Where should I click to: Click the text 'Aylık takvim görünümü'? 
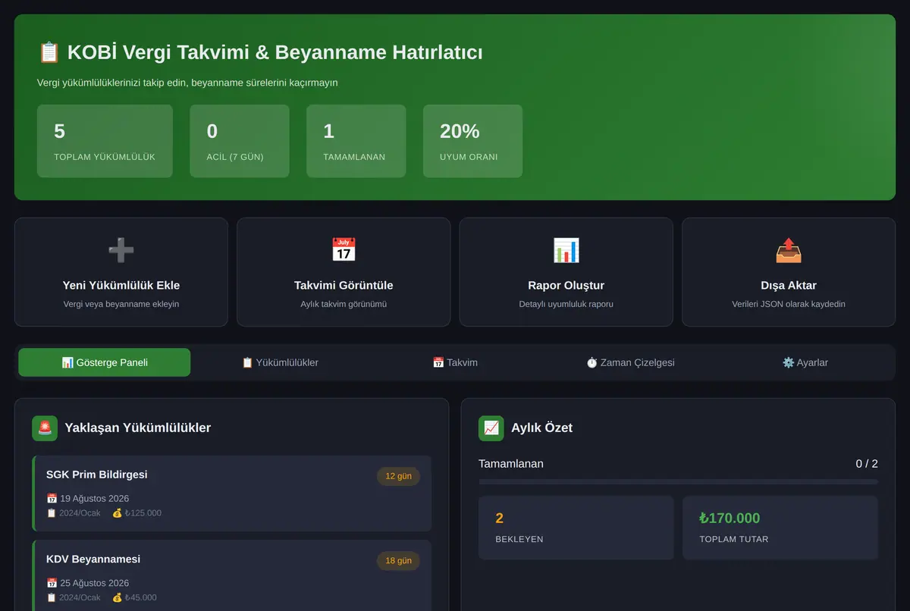(344, 304)
